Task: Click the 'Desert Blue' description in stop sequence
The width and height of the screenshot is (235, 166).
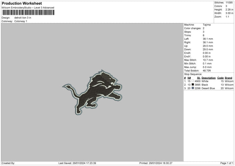Action: pyautogui.click(x=208, y=88)
